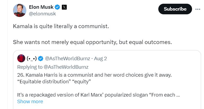Click the Aug 2 timestamp
This screenshot has height=109, width=204.
[x=101, y=58]
